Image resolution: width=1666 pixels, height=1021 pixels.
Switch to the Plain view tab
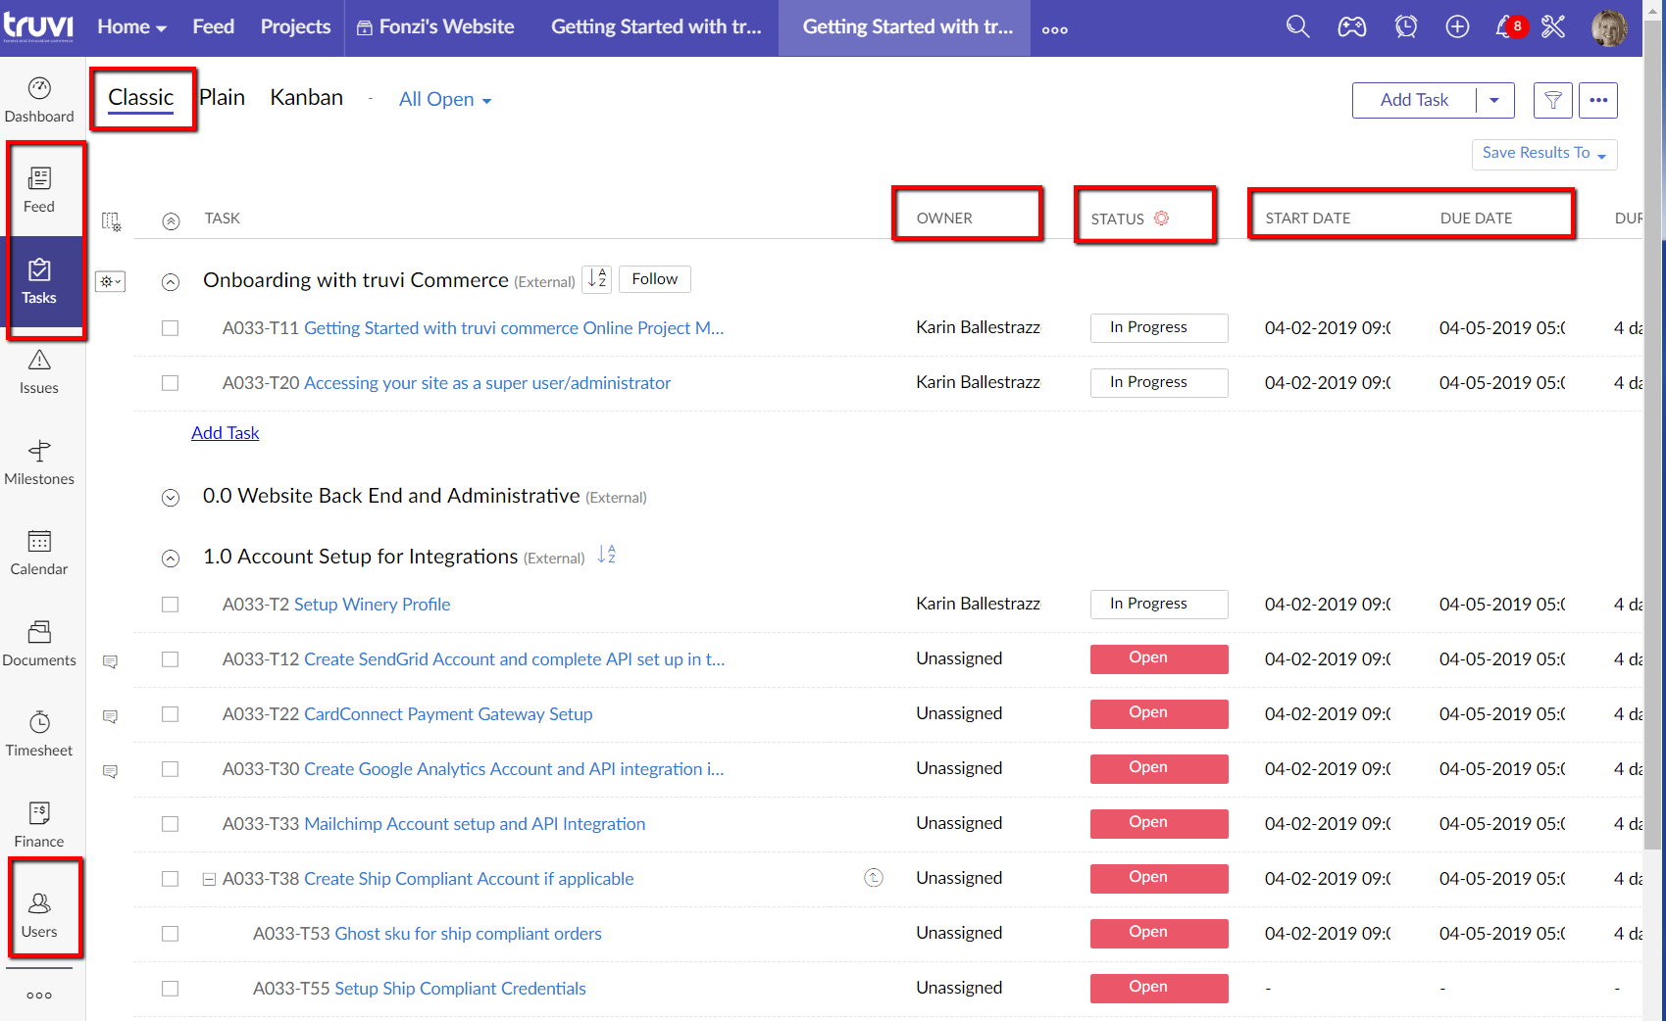coord(223,98)
